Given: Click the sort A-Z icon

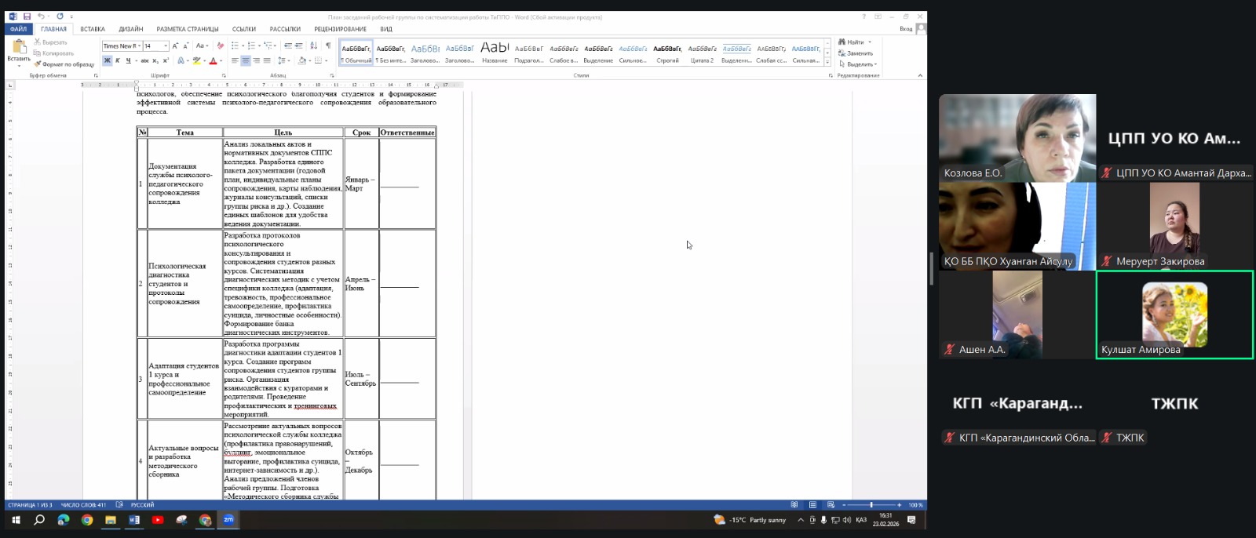Looking at the screenshot, I should (315, 46).
